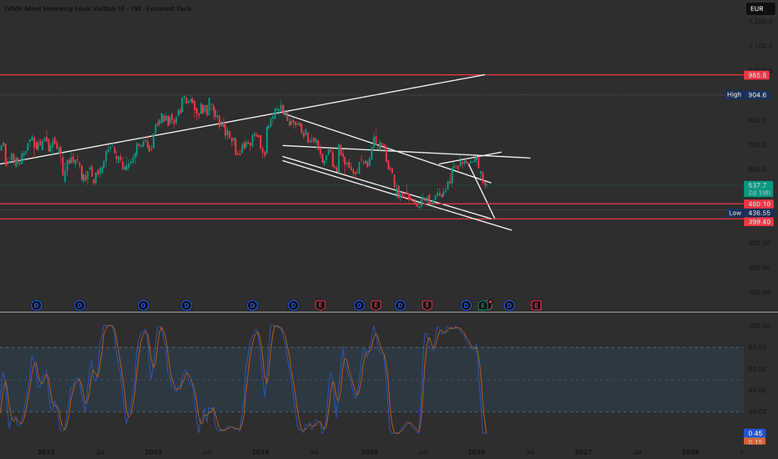Open the leftmost red earnings "E" marker
This screenshot has height=459, width=778.
320,305
